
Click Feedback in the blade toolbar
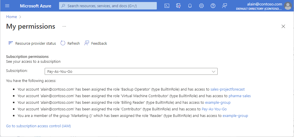[99, 44]
